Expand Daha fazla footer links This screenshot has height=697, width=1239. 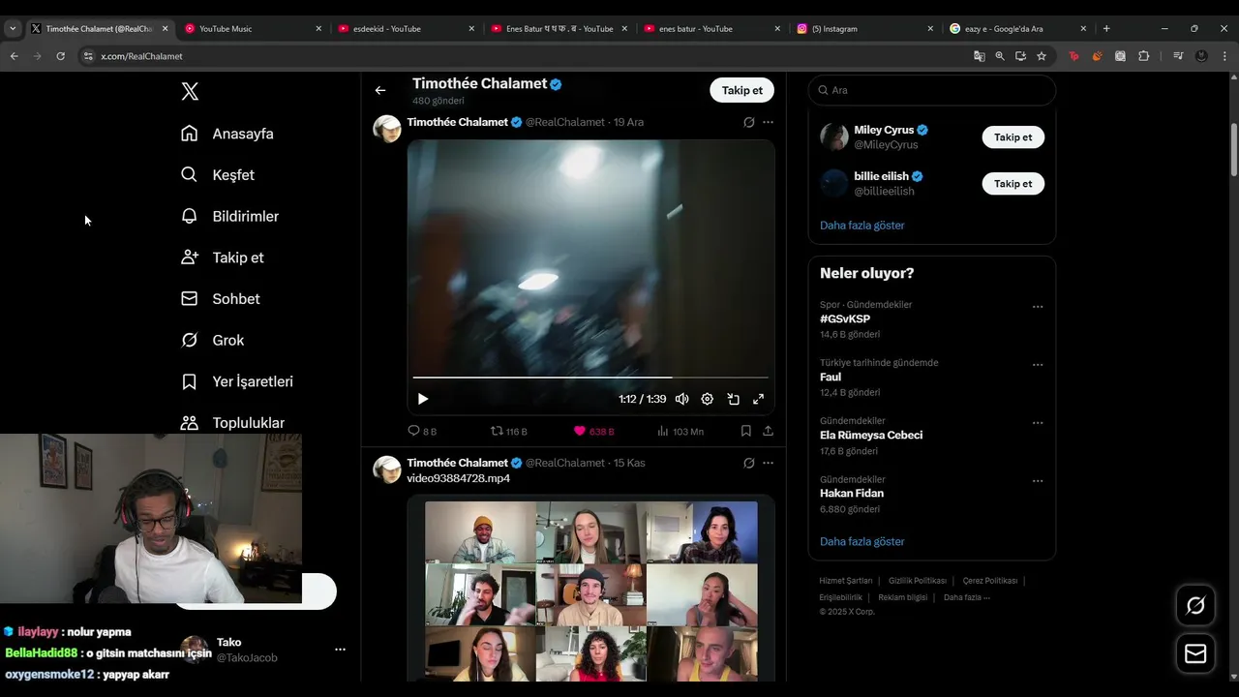tap(967, 597)
